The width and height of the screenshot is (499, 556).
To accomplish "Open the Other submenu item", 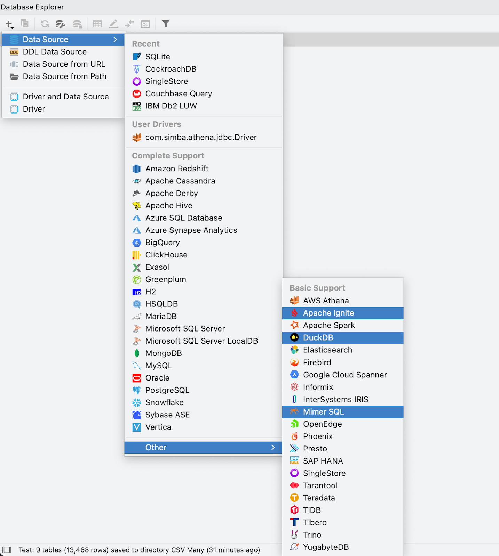I will click(204, 448).
